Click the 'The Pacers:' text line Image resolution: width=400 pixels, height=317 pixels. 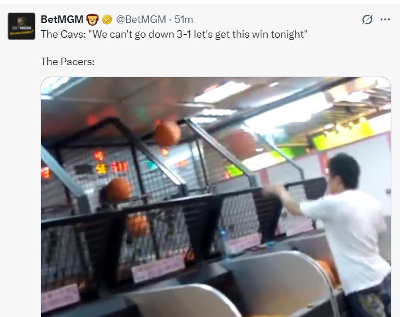[x=67, y=62]
